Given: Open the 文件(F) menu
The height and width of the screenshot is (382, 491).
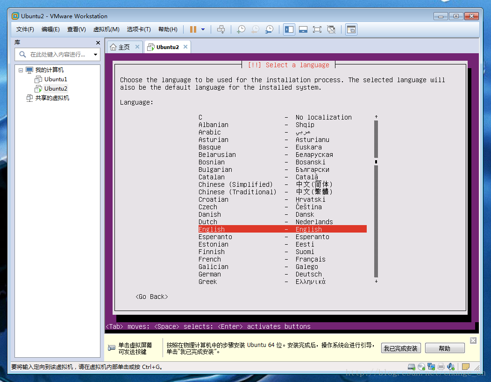Looking at the screenshot, I should pyautogui.click(x=25, y=29).
